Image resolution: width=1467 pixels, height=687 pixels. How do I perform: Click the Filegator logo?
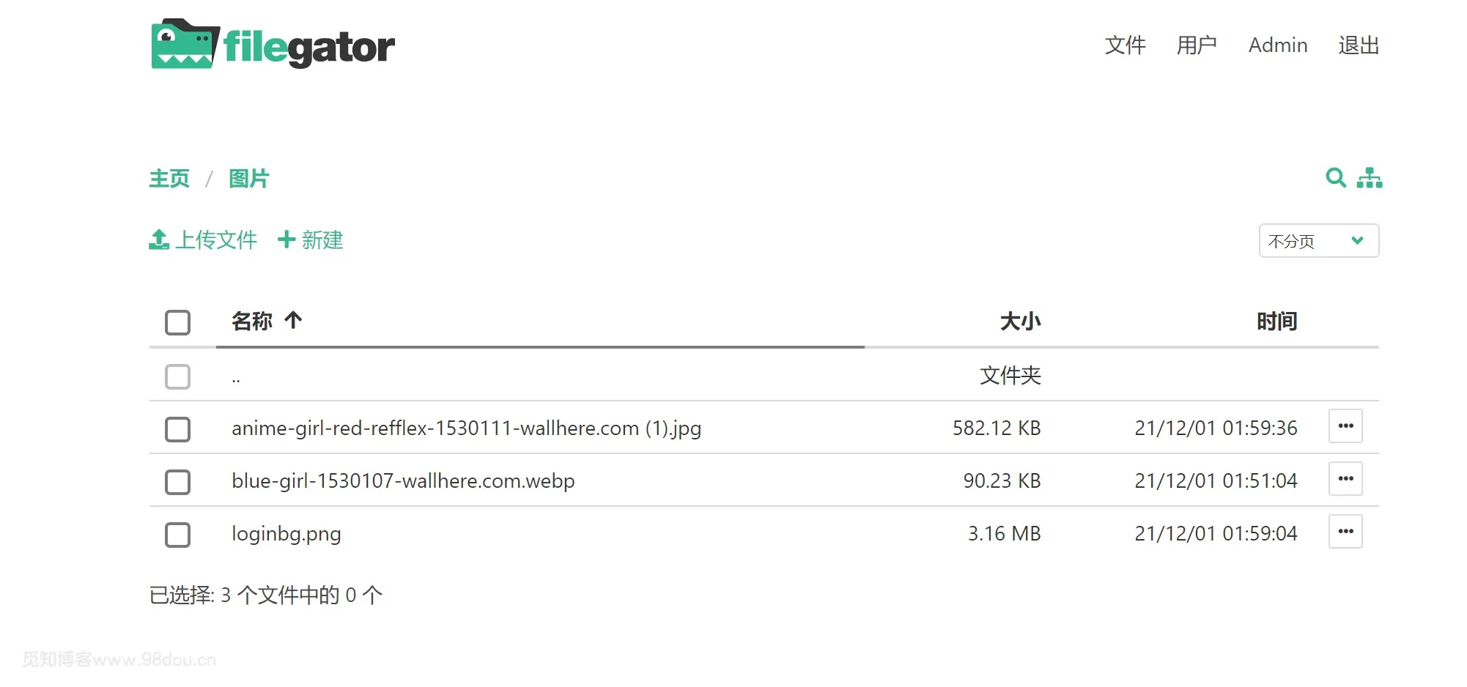pos(272,45)
